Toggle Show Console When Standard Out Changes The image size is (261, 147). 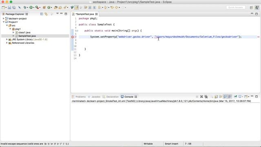[225, 97]
